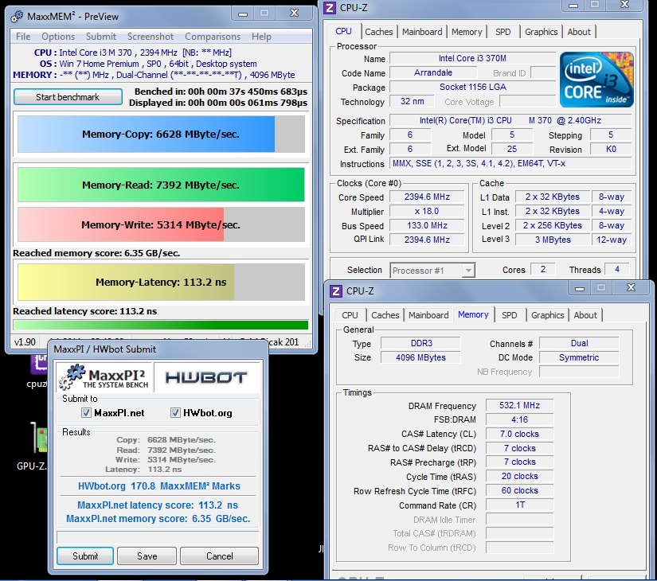The image size is (657, 581).
Task: Click the Memory-Read 7392 MByte/sec bar
Action: 161,185
